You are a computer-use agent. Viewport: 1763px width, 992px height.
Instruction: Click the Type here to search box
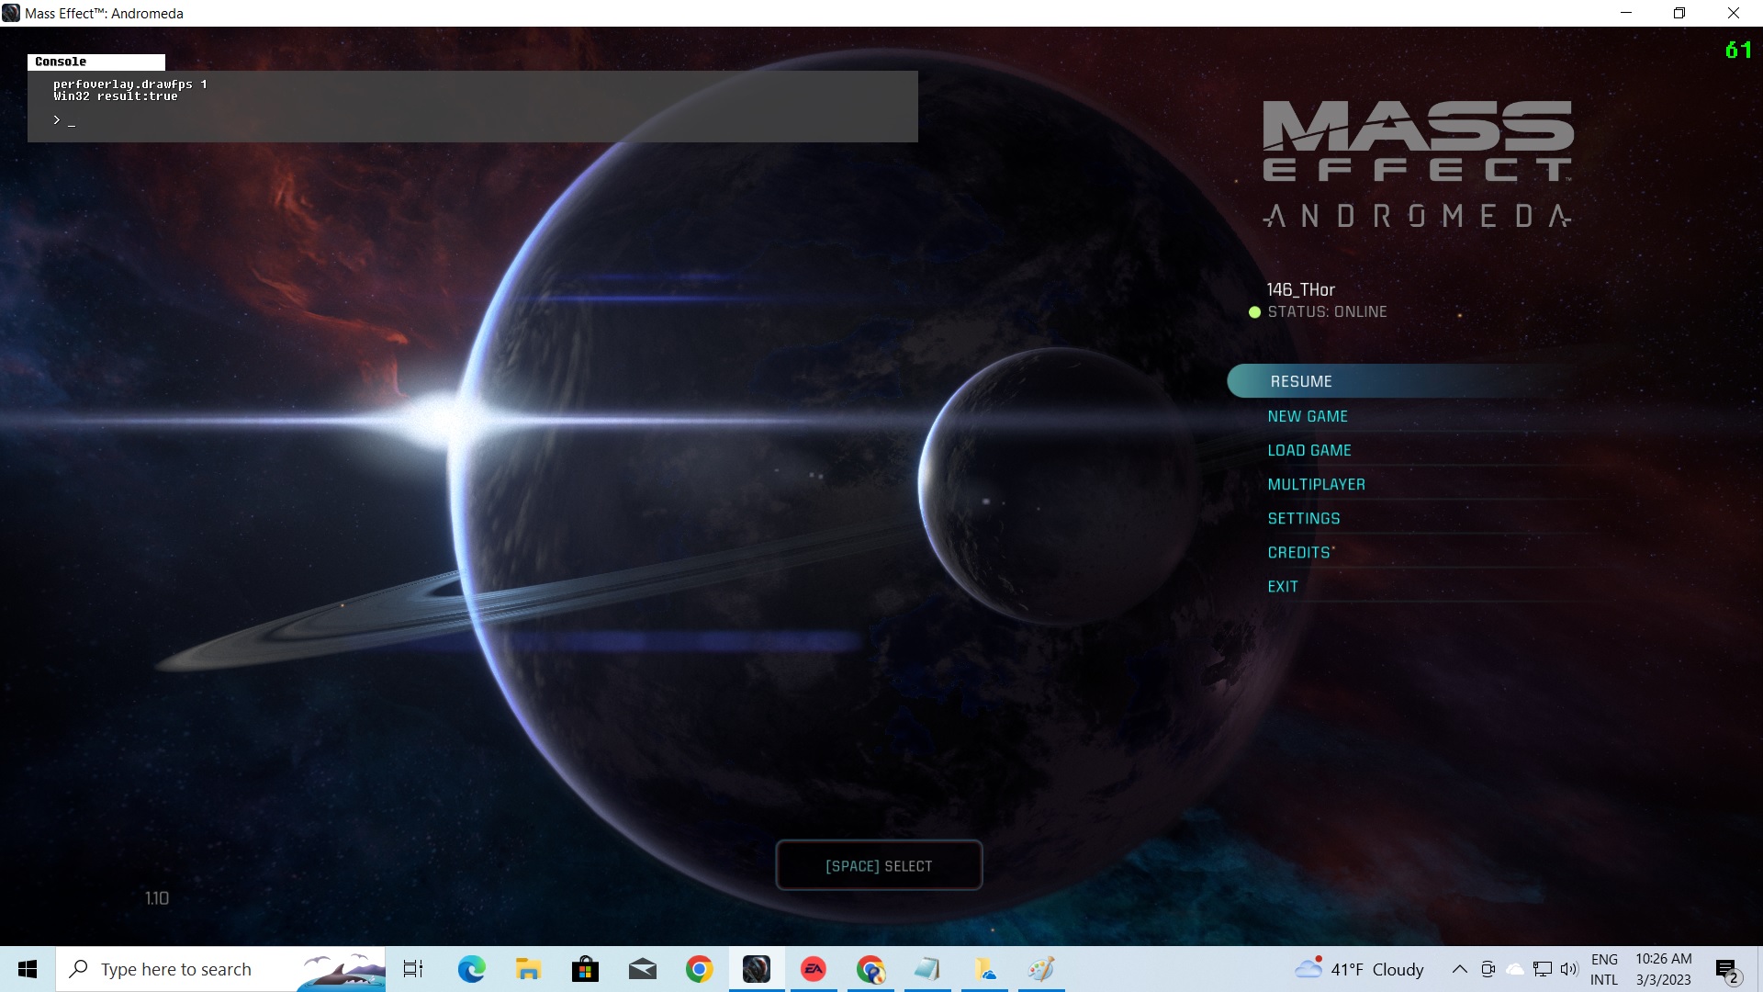point(174,969)
